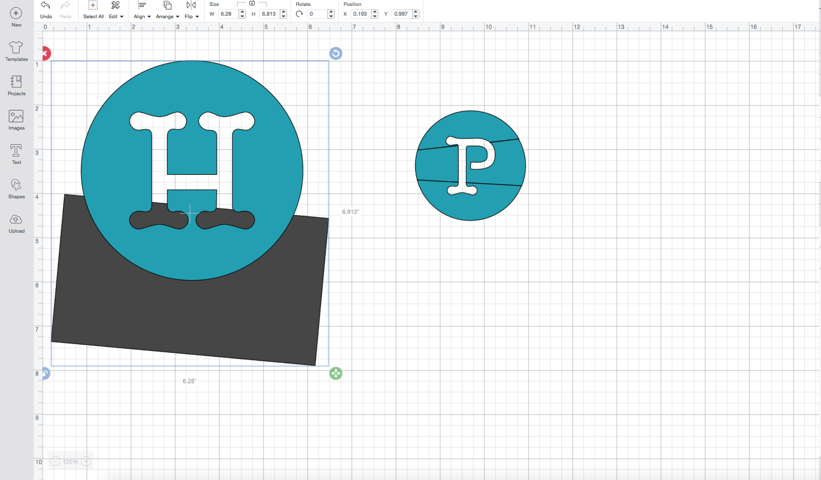This screenshot has height=480, width=821.
Task: Increase Y position with the up arrow
Action: coord(416,12)
